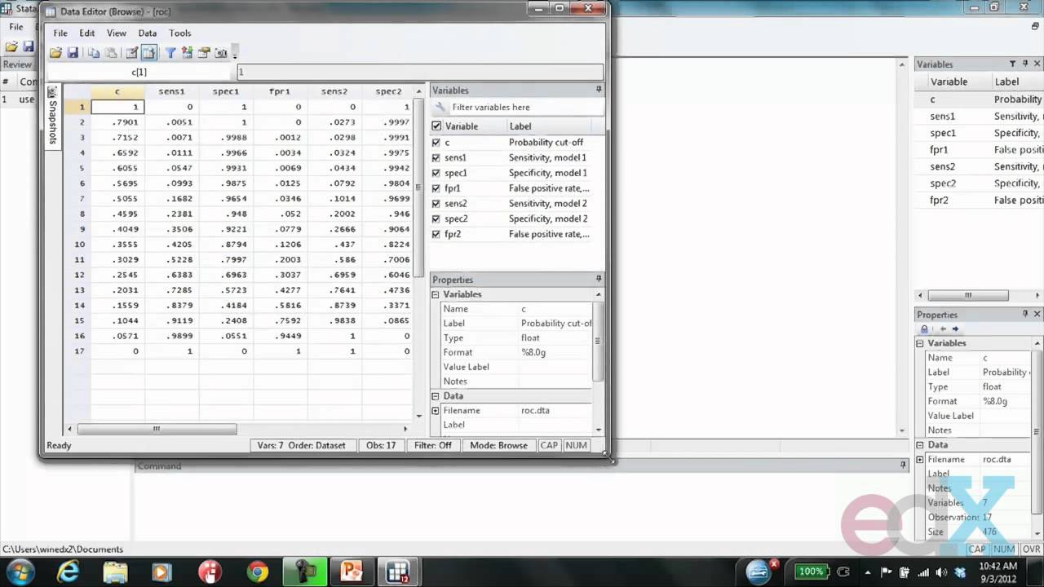Select spec2 row in main Stata Variables pane

tap(979, 183)
